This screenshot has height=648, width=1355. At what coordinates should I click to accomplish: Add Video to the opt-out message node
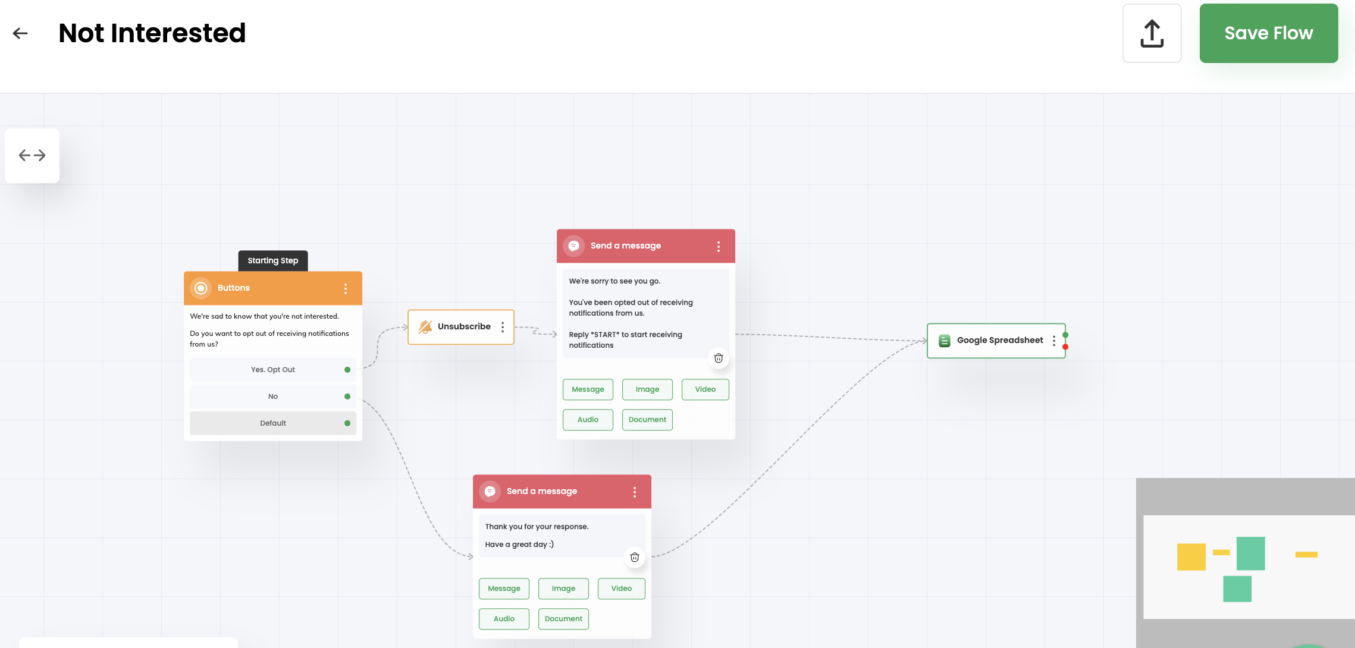pyautogui.click(x=705, y=389)
